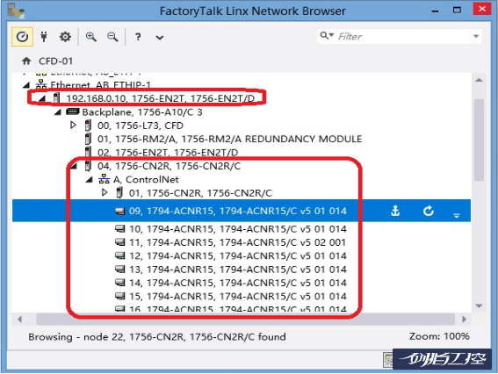Screen dimensions: 498x374
Task: Open the help question mark icon
Action: pos(138,37)
